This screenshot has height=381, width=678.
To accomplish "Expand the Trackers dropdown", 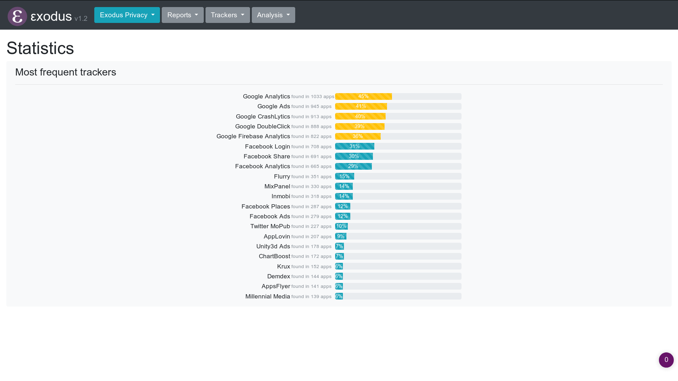I will (228, 15).
